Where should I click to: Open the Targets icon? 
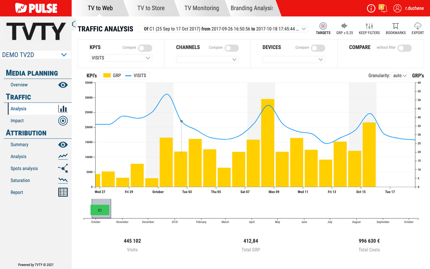323,26
